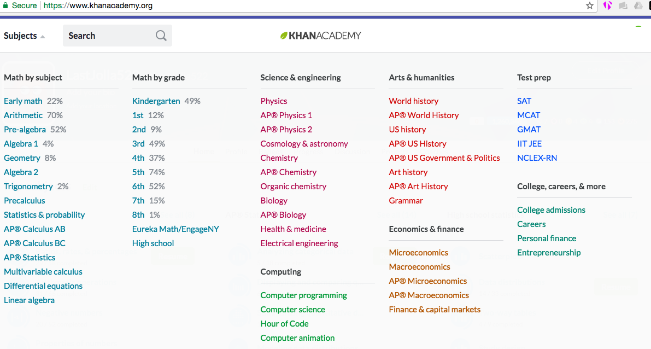This screenshot has width=651, height=349.
Task: Go to Differential equations
Action: (x=43, y=286)
